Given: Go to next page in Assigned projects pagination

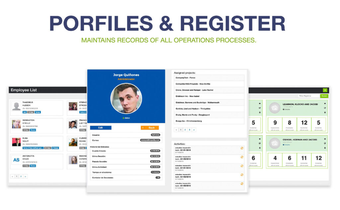Looking at the screenshot, I should (194, 130).
